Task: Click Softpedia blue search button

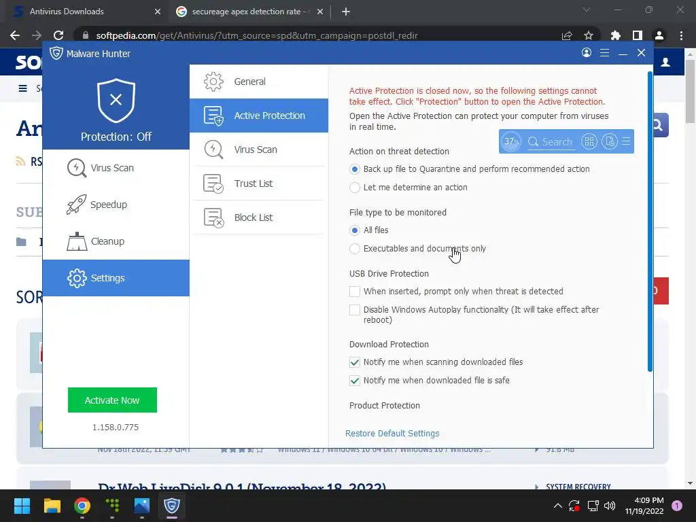Action: pos(661,125)
